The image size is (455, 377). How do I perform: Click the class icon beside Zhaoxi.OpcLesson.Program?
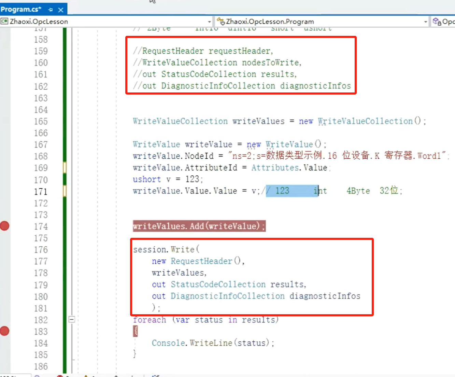[221, 21]
